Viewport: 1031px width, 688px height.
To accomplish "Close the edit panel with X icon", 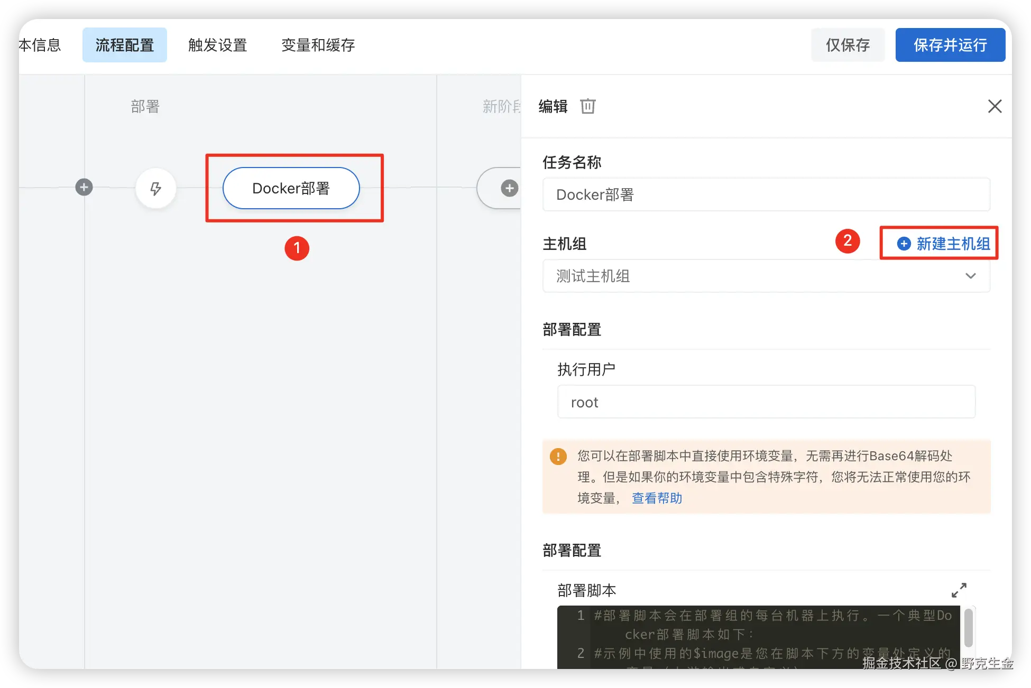I will 995,106.
